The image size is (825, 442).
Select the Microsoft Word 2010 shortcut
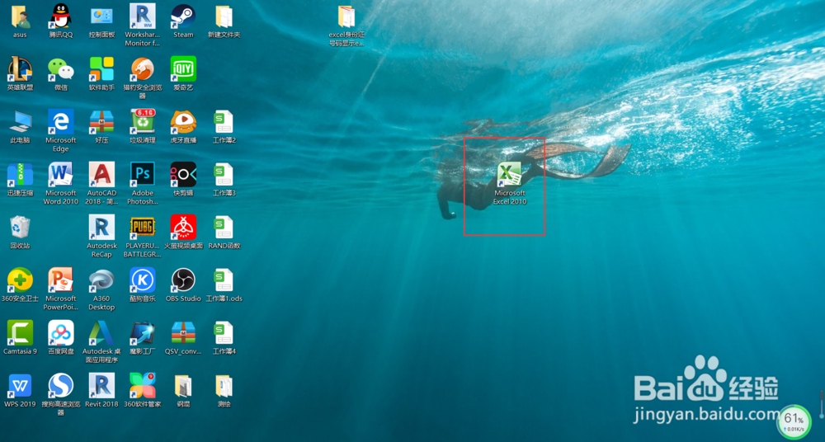click(60, 182)
